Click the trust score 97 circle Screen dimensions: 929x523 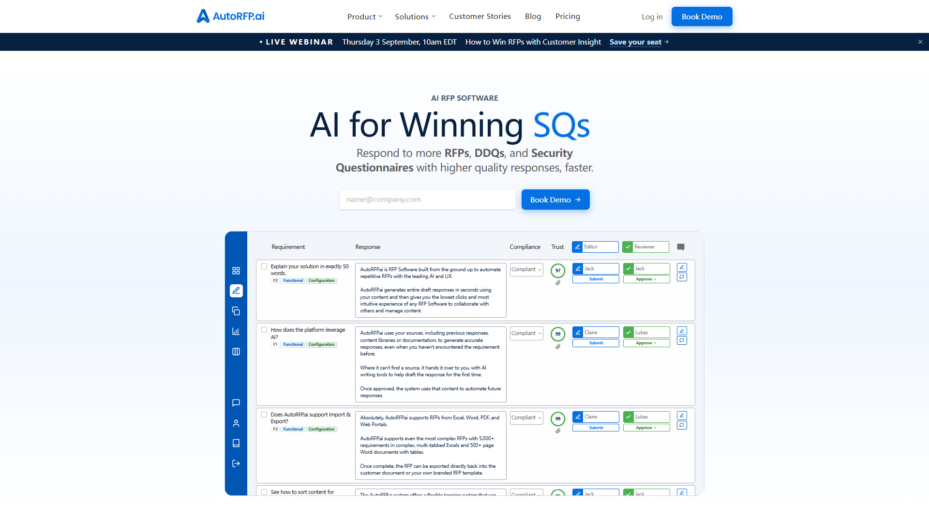tap(558, 271)
